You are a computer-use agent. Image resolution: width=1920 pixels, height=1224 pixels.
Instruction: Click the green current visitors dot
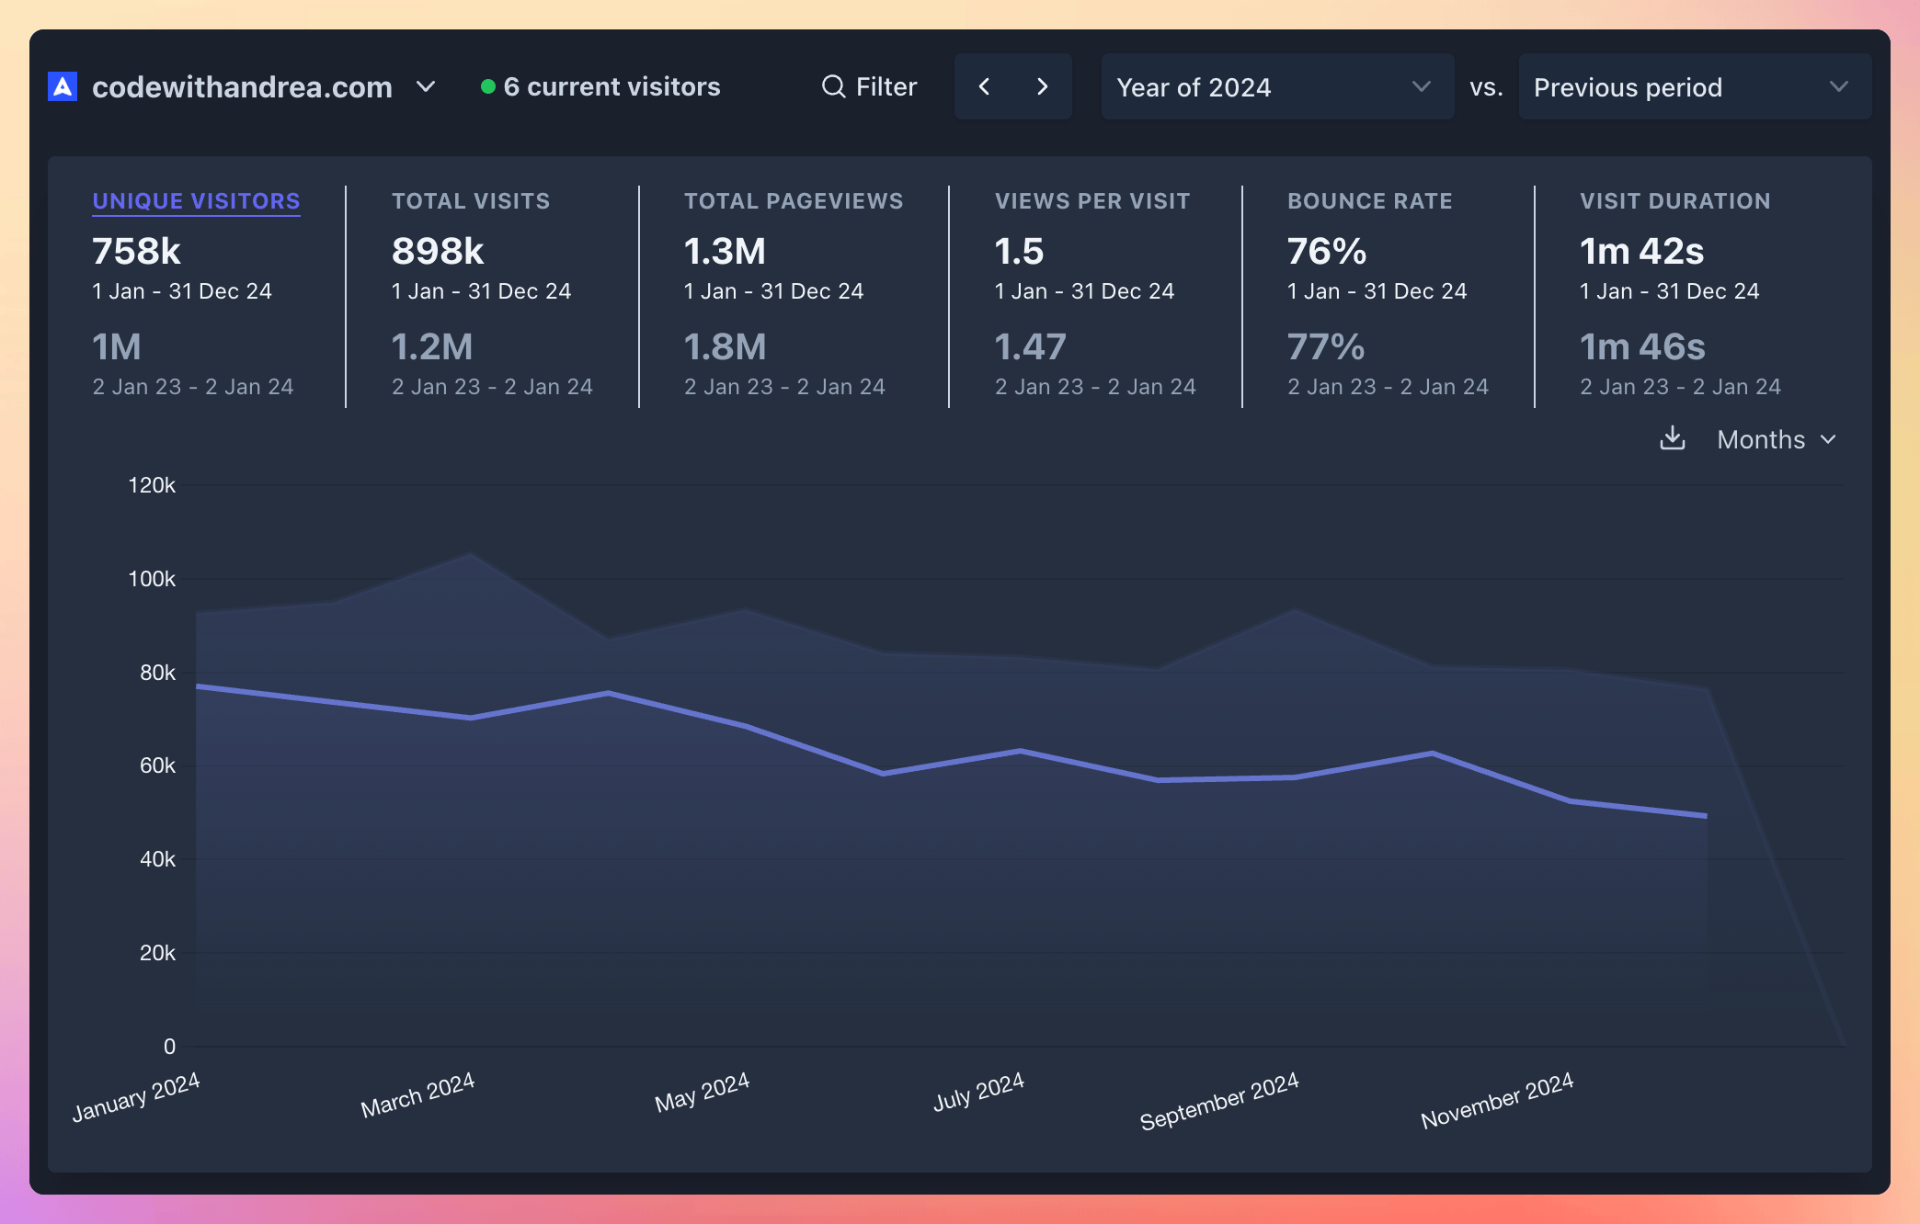pyautogui.click(x=488, y=85)
